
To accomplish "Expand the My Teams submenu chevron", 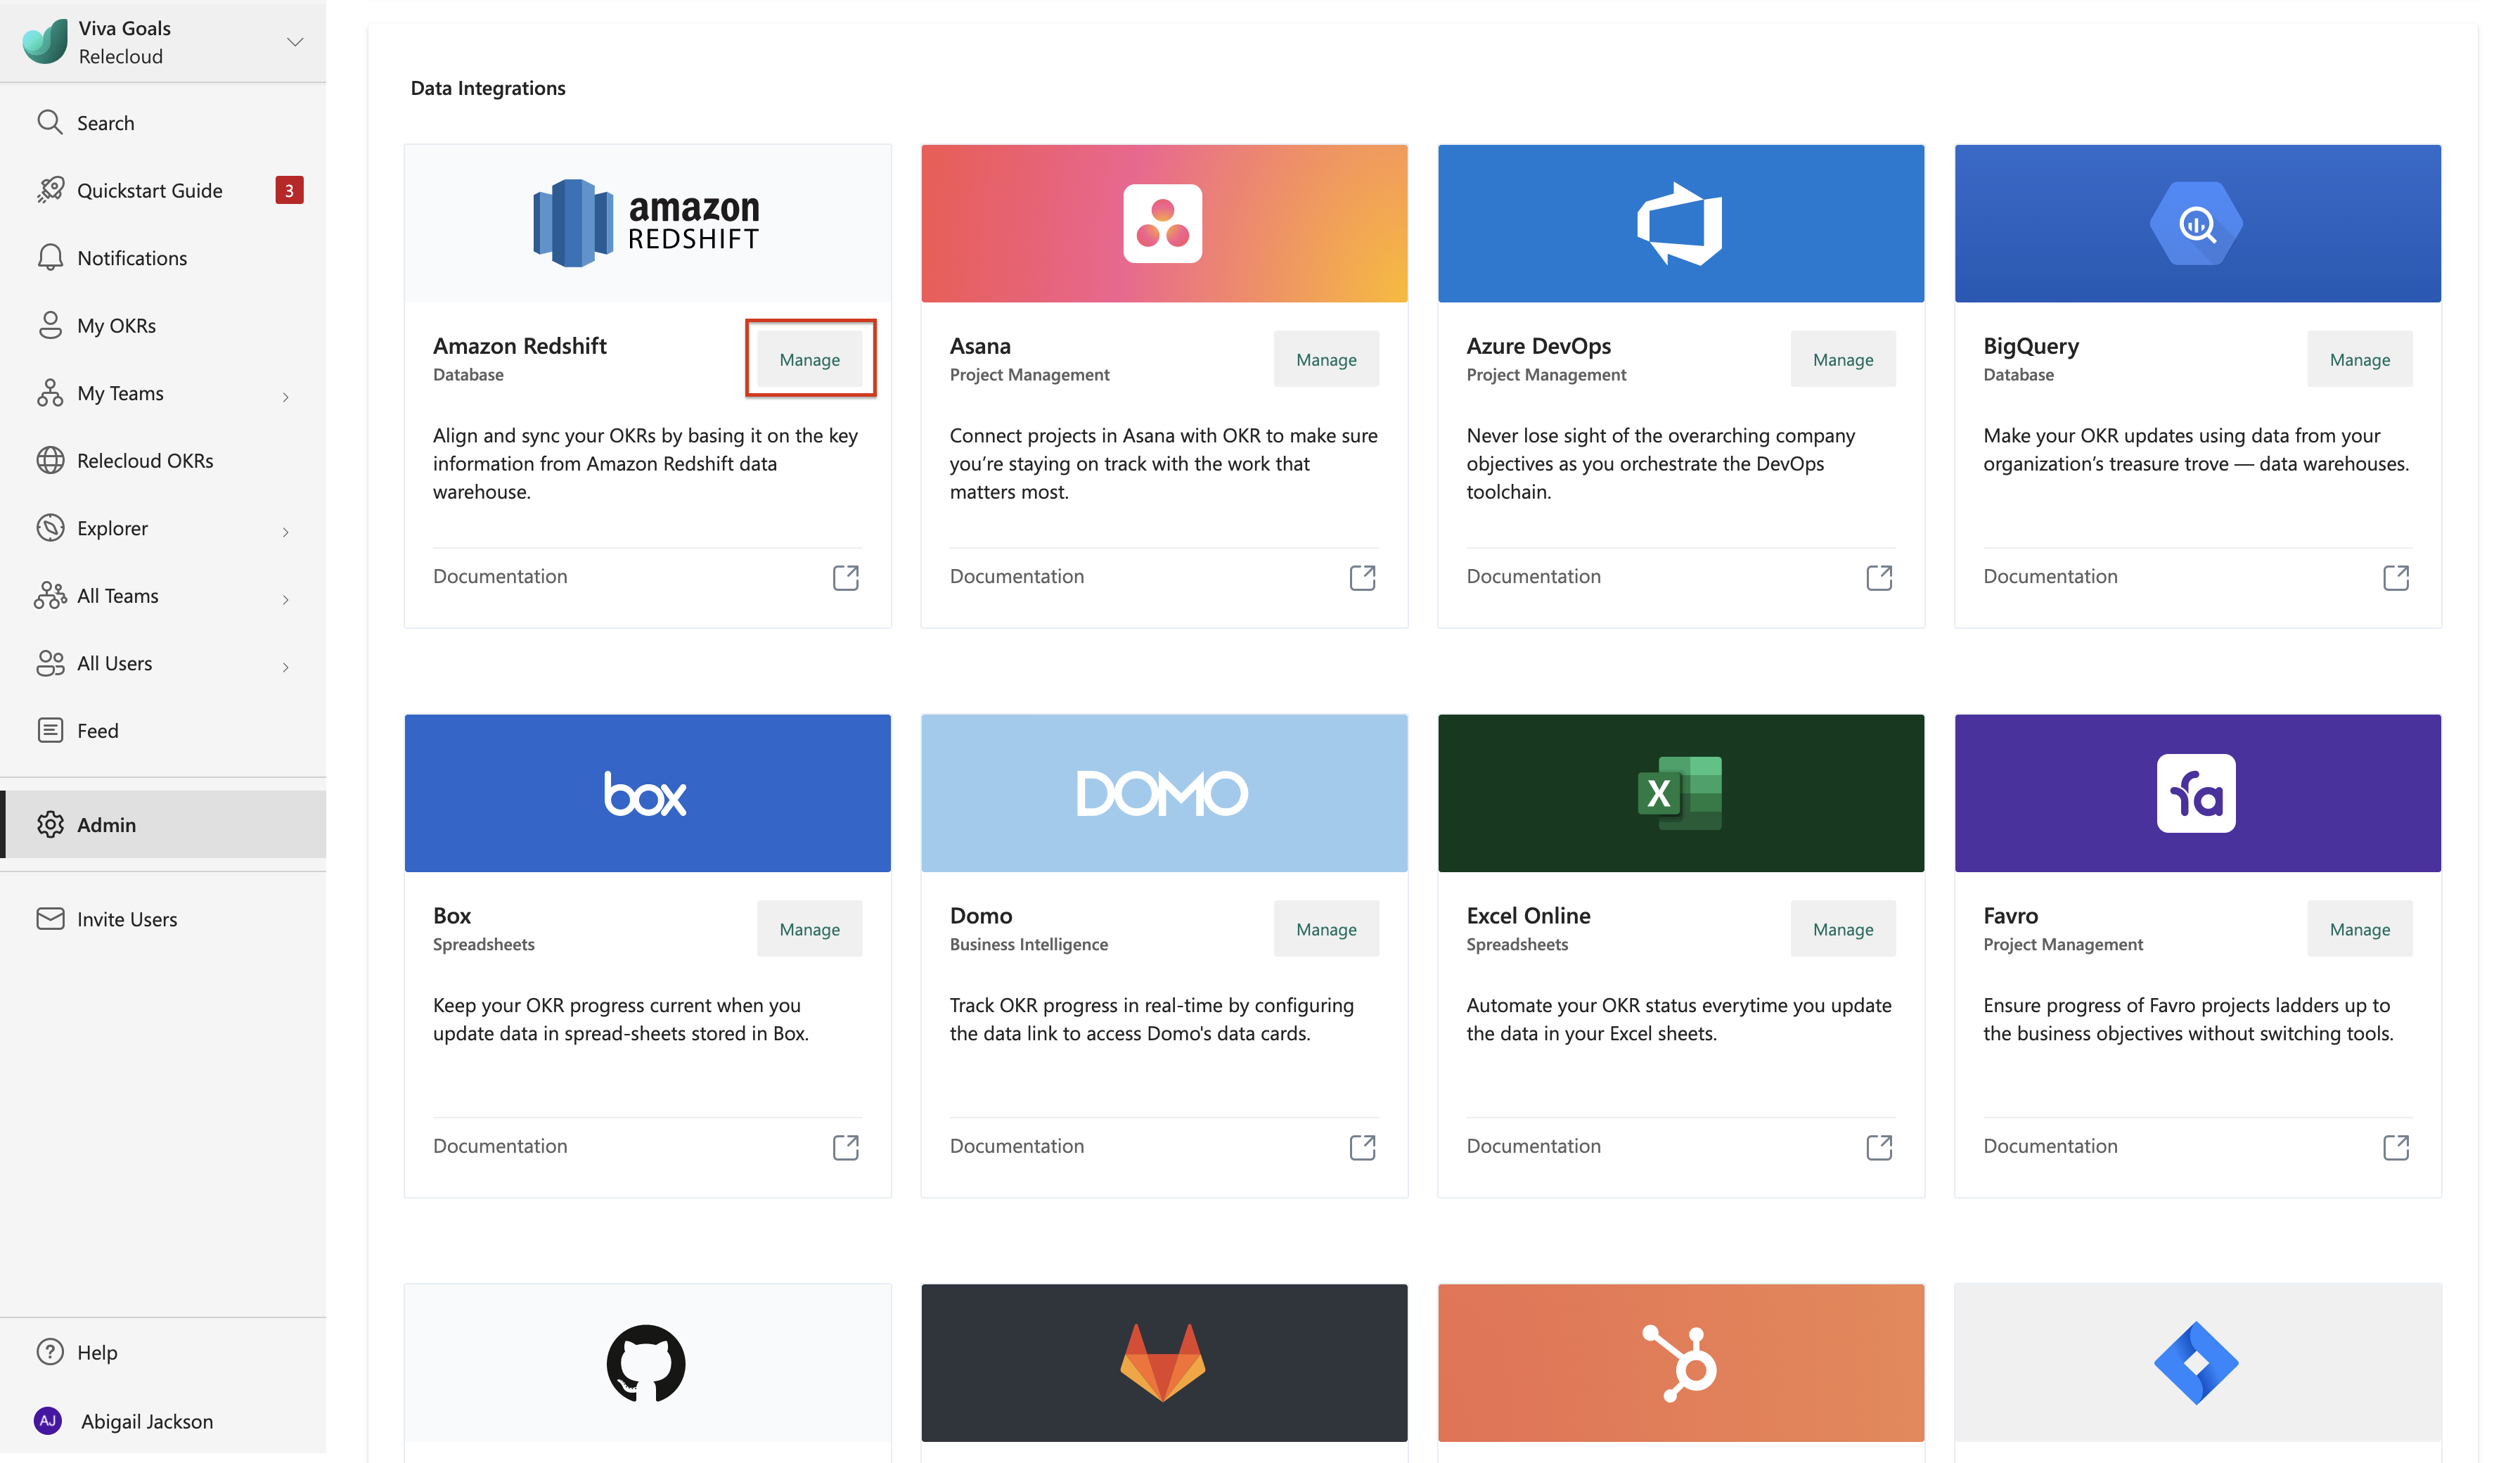I will click(286, 397).
